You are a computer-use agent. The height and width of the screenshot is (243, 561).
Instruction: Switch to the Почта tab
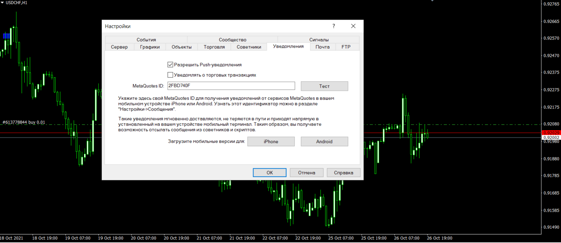pyautogui.click(x=323, y=47)
